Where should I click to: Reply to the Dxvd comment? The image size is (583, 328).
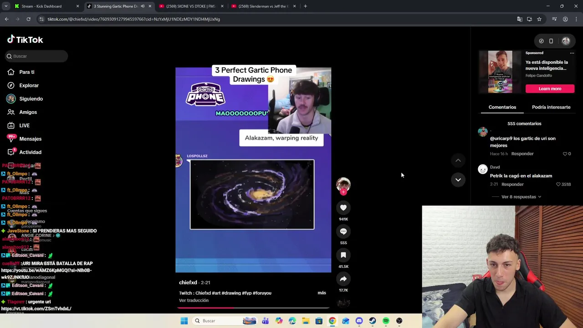pyautogui.click(x=512, y=184)
